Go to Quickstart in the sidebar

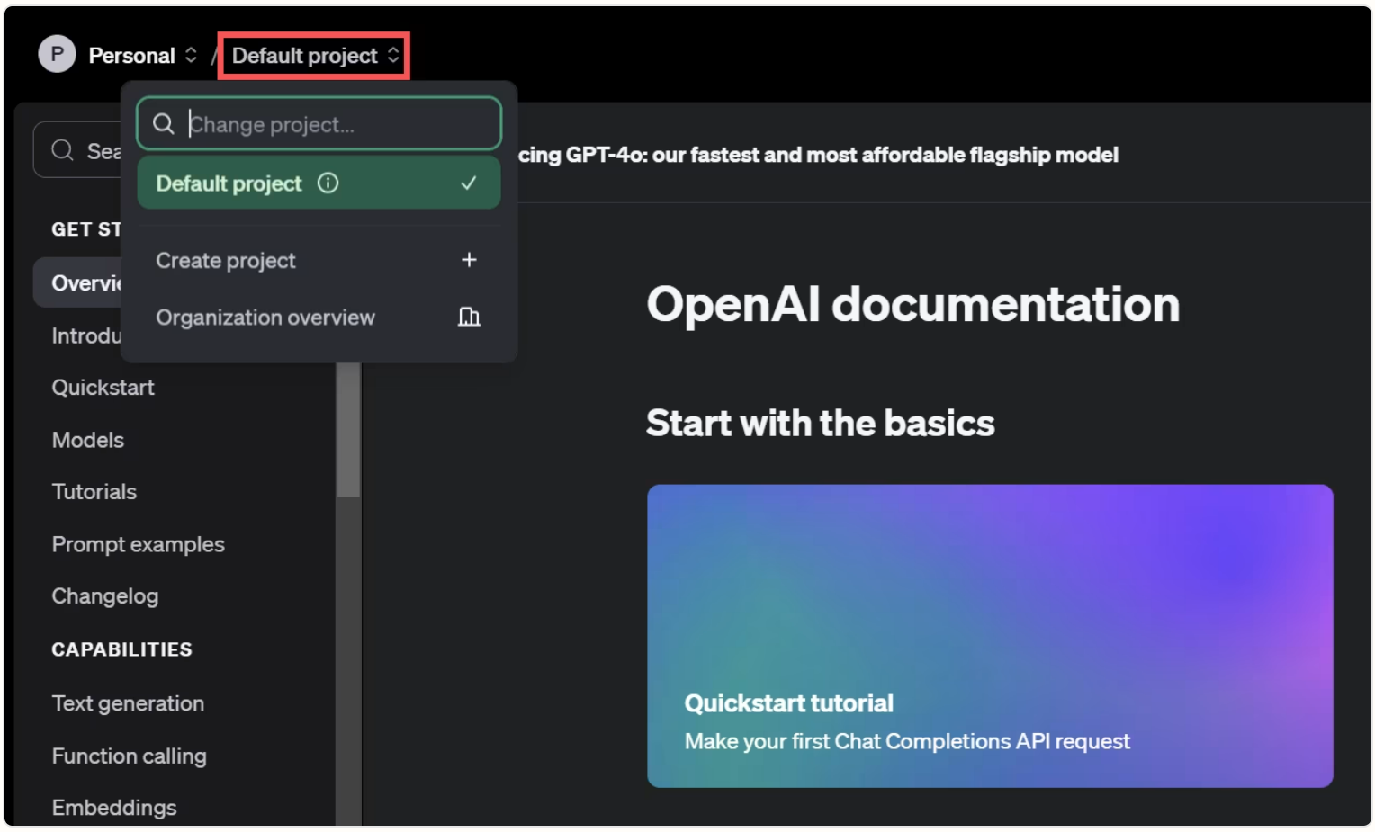pos(103,388)
